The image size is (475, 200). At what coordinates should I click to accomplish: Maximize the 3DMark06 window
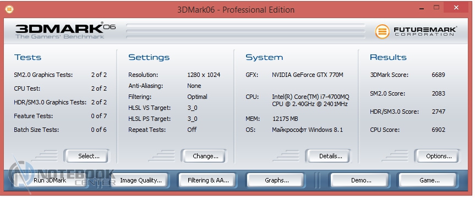pos(436,8)
